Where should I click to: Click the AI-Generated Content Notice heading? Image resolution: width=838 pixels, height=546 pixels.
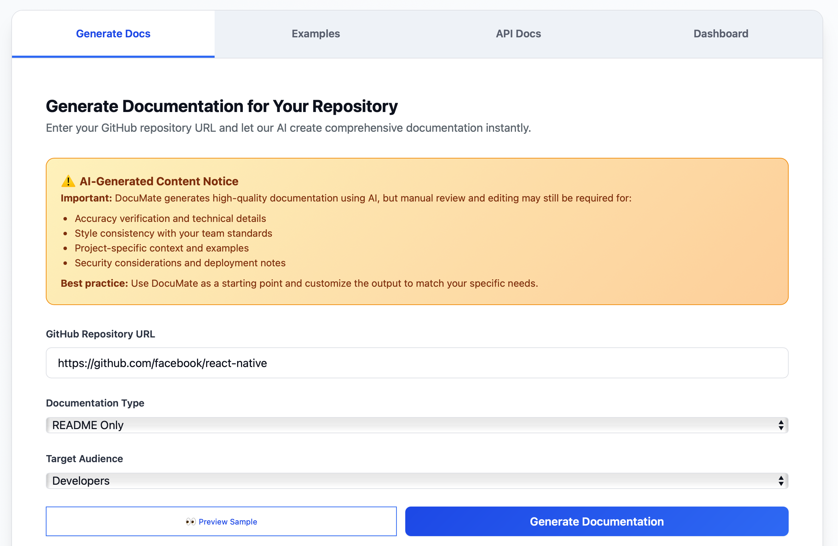159,181
